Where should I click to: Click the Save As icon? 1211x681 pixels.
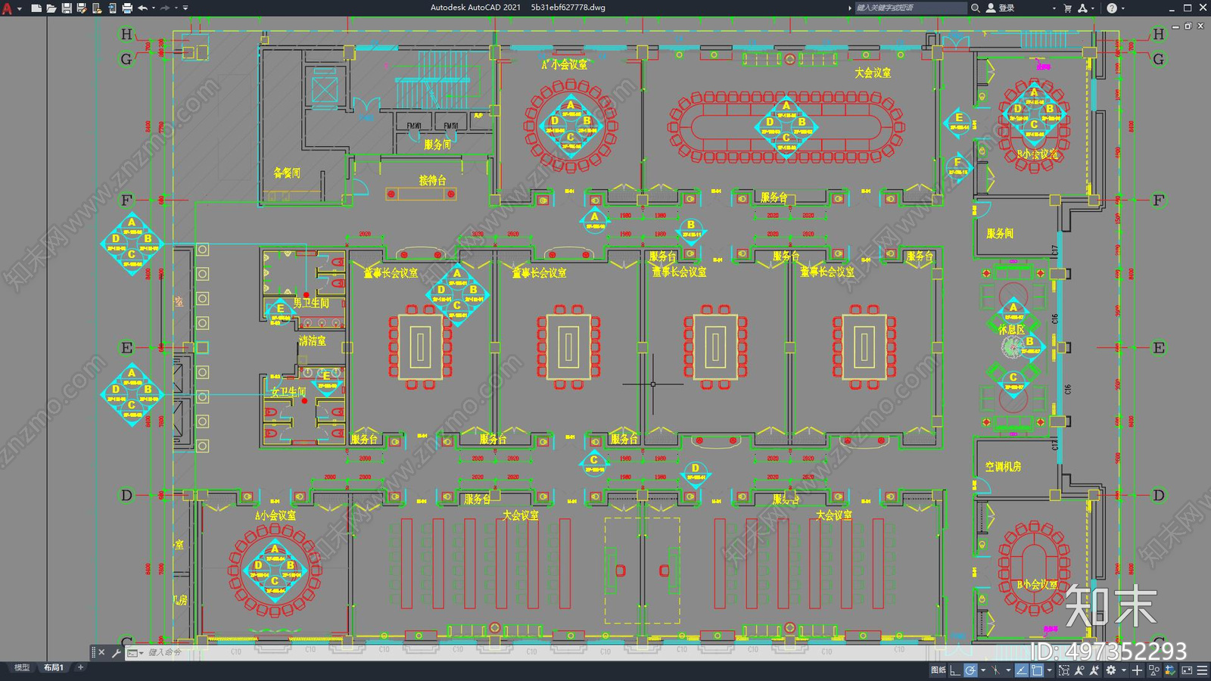[x=81, y=8]
